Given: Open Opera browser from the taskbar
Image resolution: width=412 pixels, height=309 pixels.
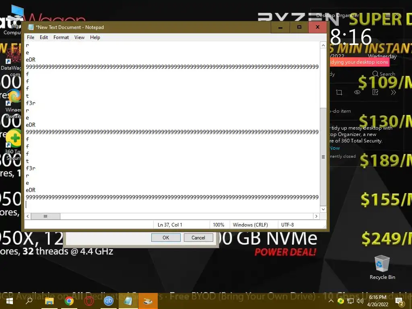Looking at the screenshot, I should coord(89,301).
